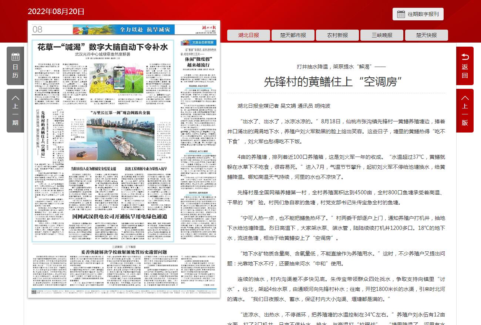The image size is (481, 325).
Task: Go to previous page via 上一版
Action: 465,110
